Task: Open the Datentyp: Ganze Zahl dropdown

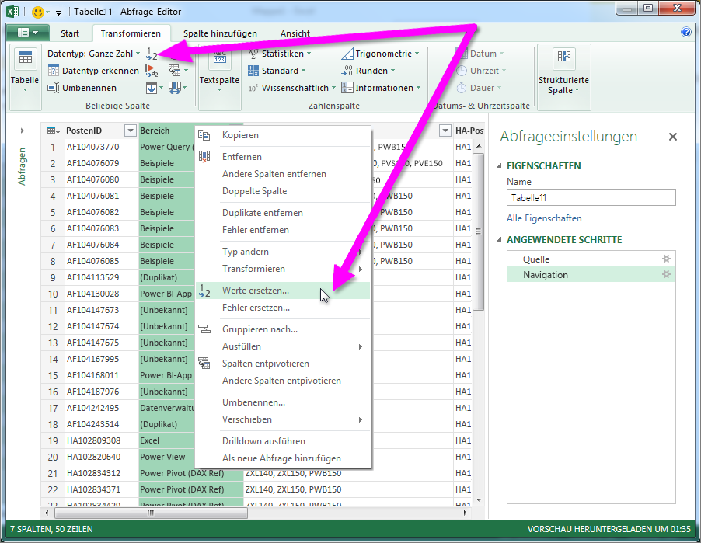Action: pyautogui.click(x=94, y=54)
